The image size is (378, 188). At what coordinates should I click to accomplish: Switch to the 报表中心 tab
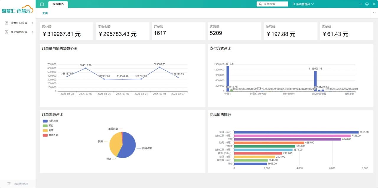pos(58,4)
